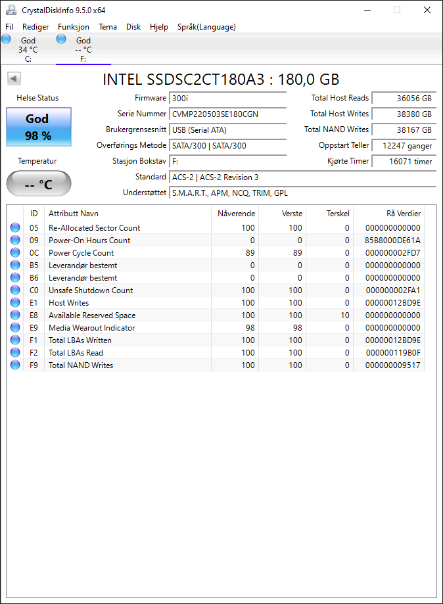Click the previous disk arrow button

pos(14,79)
